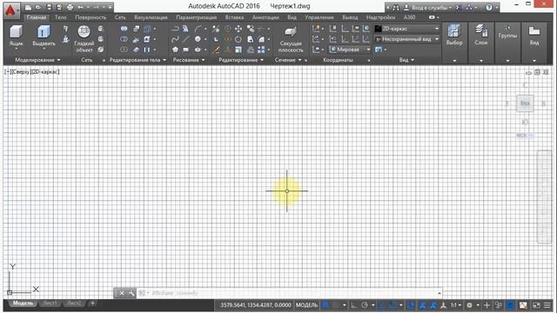Switch to the Тело ribbon tab

click(x=61, y=17)
